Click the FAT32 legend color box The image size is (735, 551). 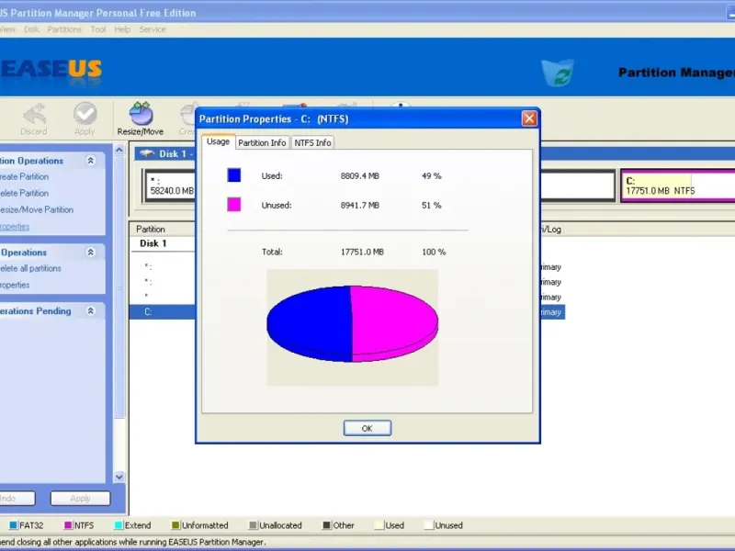[13, 525]
